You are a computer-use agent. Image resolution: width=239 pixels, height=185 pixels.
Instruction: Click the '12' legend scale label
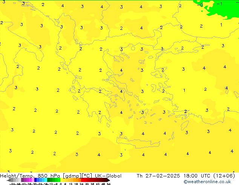tap(70, 184)
